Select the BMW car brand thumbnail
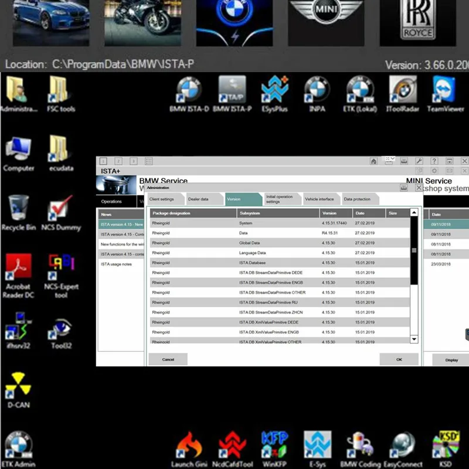The height and width of the screenshot is (469, 469). point(51,23)
